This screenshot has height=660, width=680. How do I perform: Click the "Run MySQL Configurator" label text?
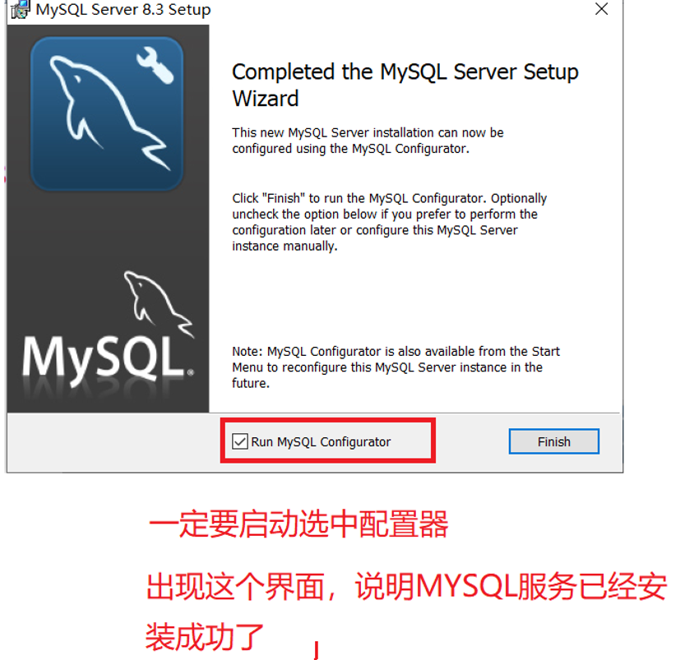[x=321, y=442]
